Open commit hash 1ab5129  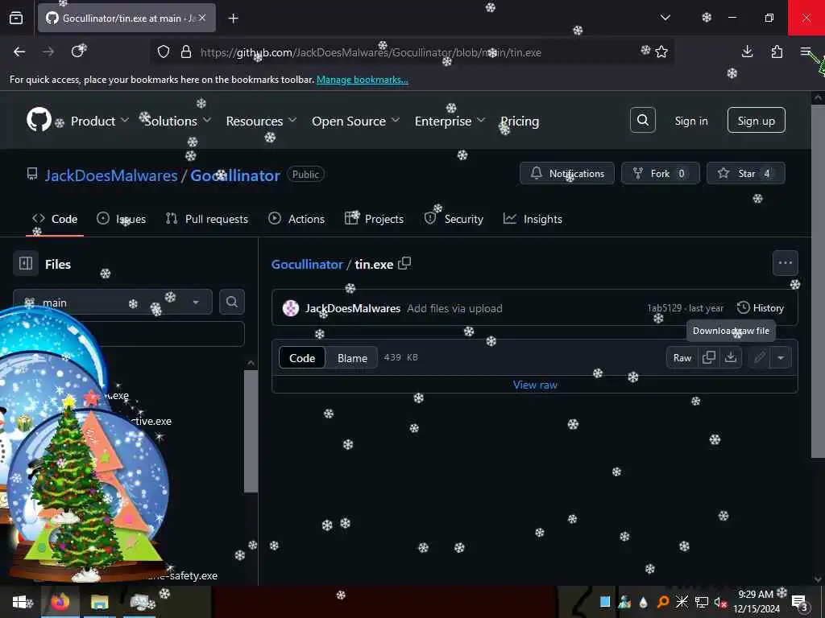(664, 308)
